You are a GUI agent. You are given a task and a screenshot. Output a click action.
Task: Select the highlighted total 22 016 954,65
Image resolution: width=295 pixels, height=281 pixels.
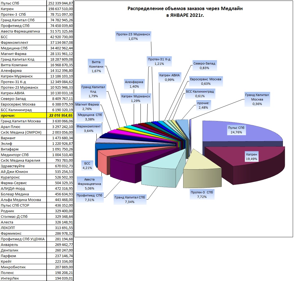[60, 116]
